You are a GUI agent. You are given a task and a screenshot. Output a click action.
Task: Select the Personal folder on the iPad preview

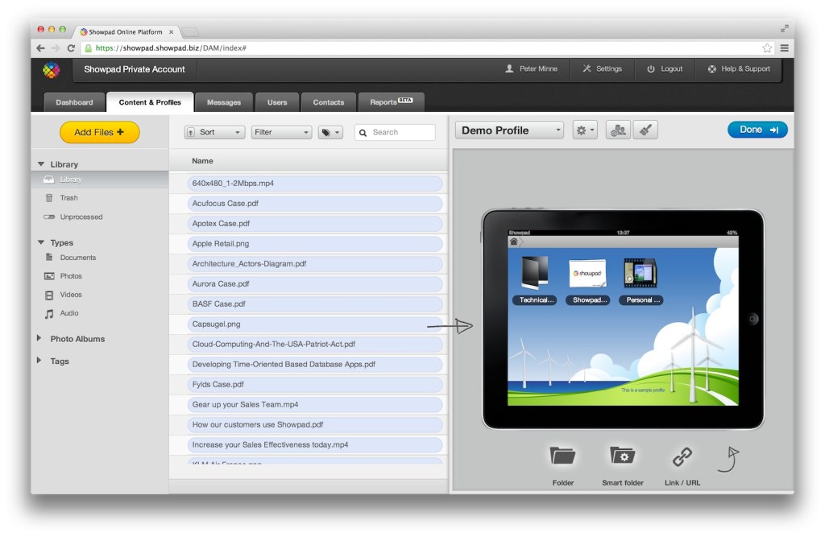point(641,280)
